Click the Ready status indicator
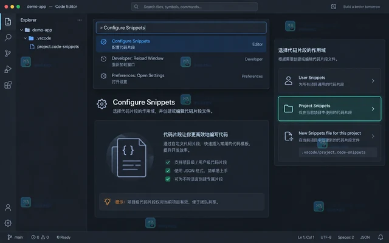The height and width of the screenshot is (243, 389). click(x=63, y=238)
